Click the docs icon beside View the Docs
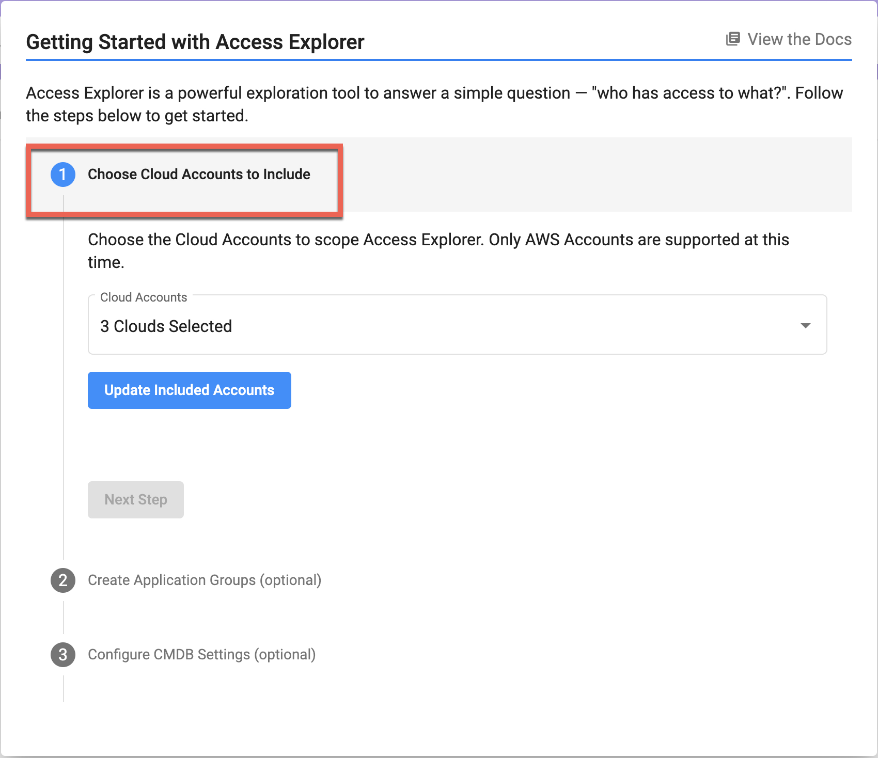878x758 pixels. pyautogui.click(x=732, y=39)
